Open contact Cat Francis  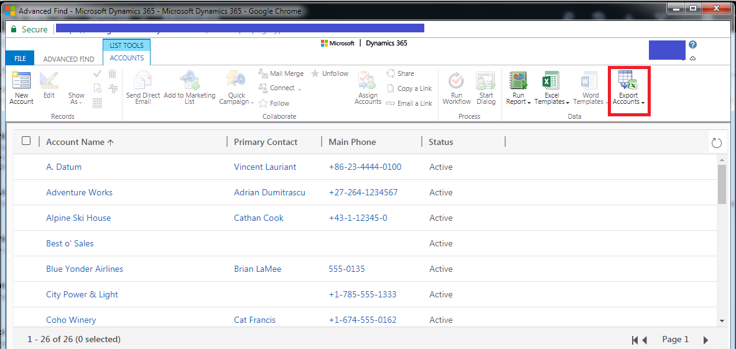click(x=255, y=320)
